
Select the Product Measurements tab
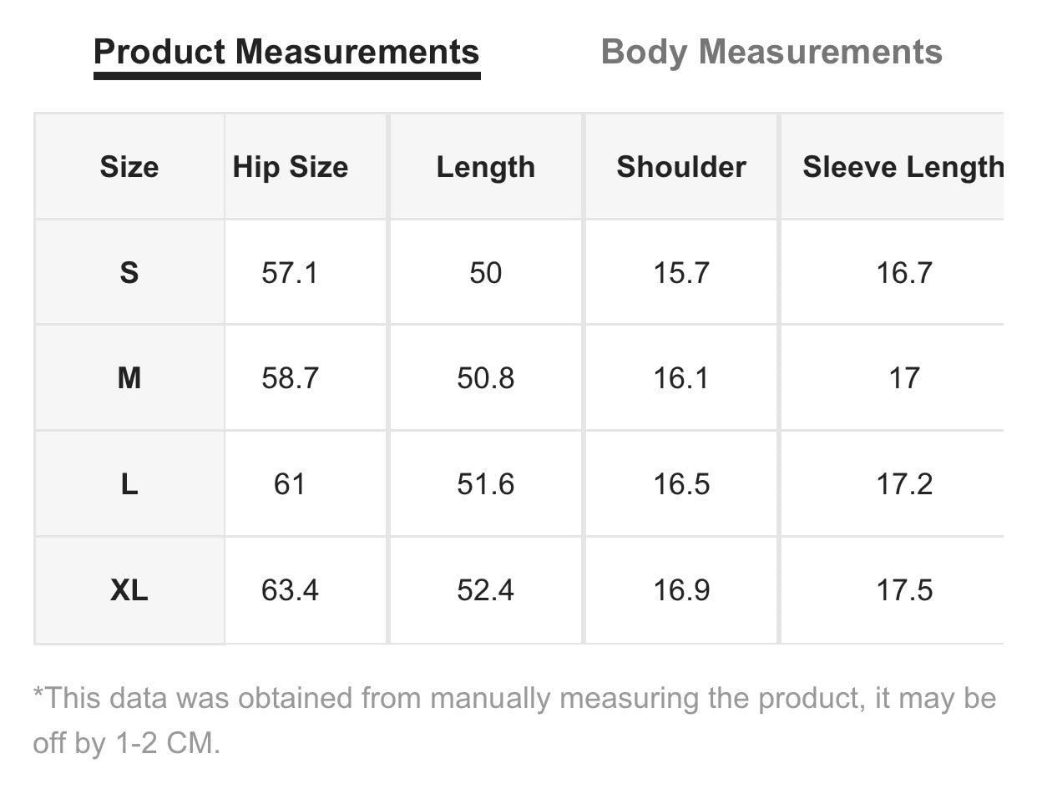pyautogui.click(x=286, y=52)
